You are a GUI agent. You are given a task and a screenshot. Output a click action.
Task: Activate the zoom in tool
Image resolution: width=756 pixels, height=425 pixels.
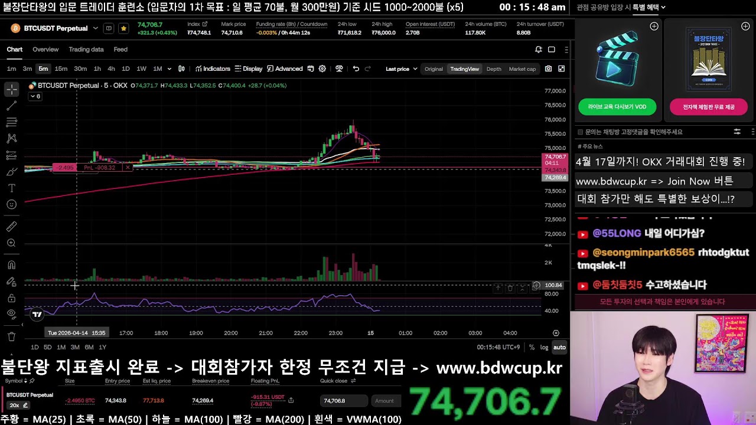11,243
